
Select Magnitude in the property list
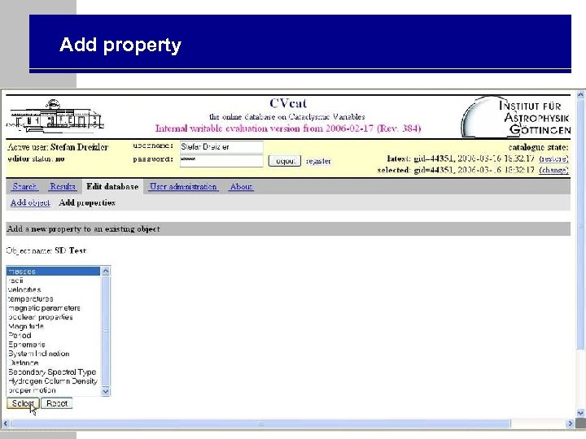(54, 326)
